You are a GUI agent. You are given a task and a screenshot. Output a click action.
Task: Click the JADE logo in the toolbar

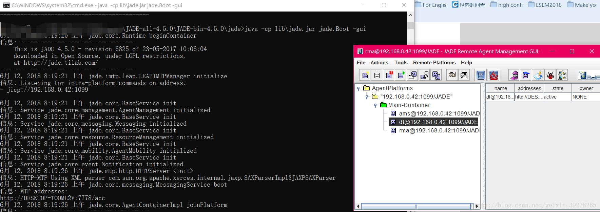pyautogui.click(x=589, y=75)
